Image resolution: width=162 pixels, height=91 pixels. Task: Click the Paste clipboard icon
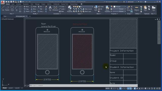145,8
